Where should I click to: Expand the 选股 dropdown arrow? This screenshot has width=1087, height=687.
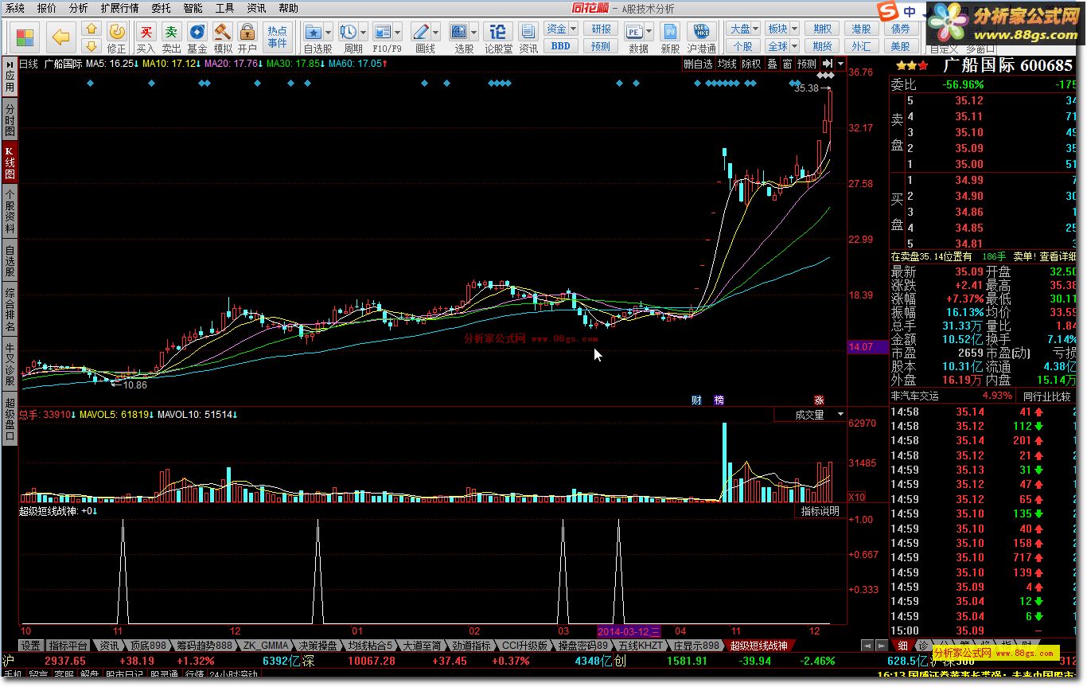(x=473, y=33)
